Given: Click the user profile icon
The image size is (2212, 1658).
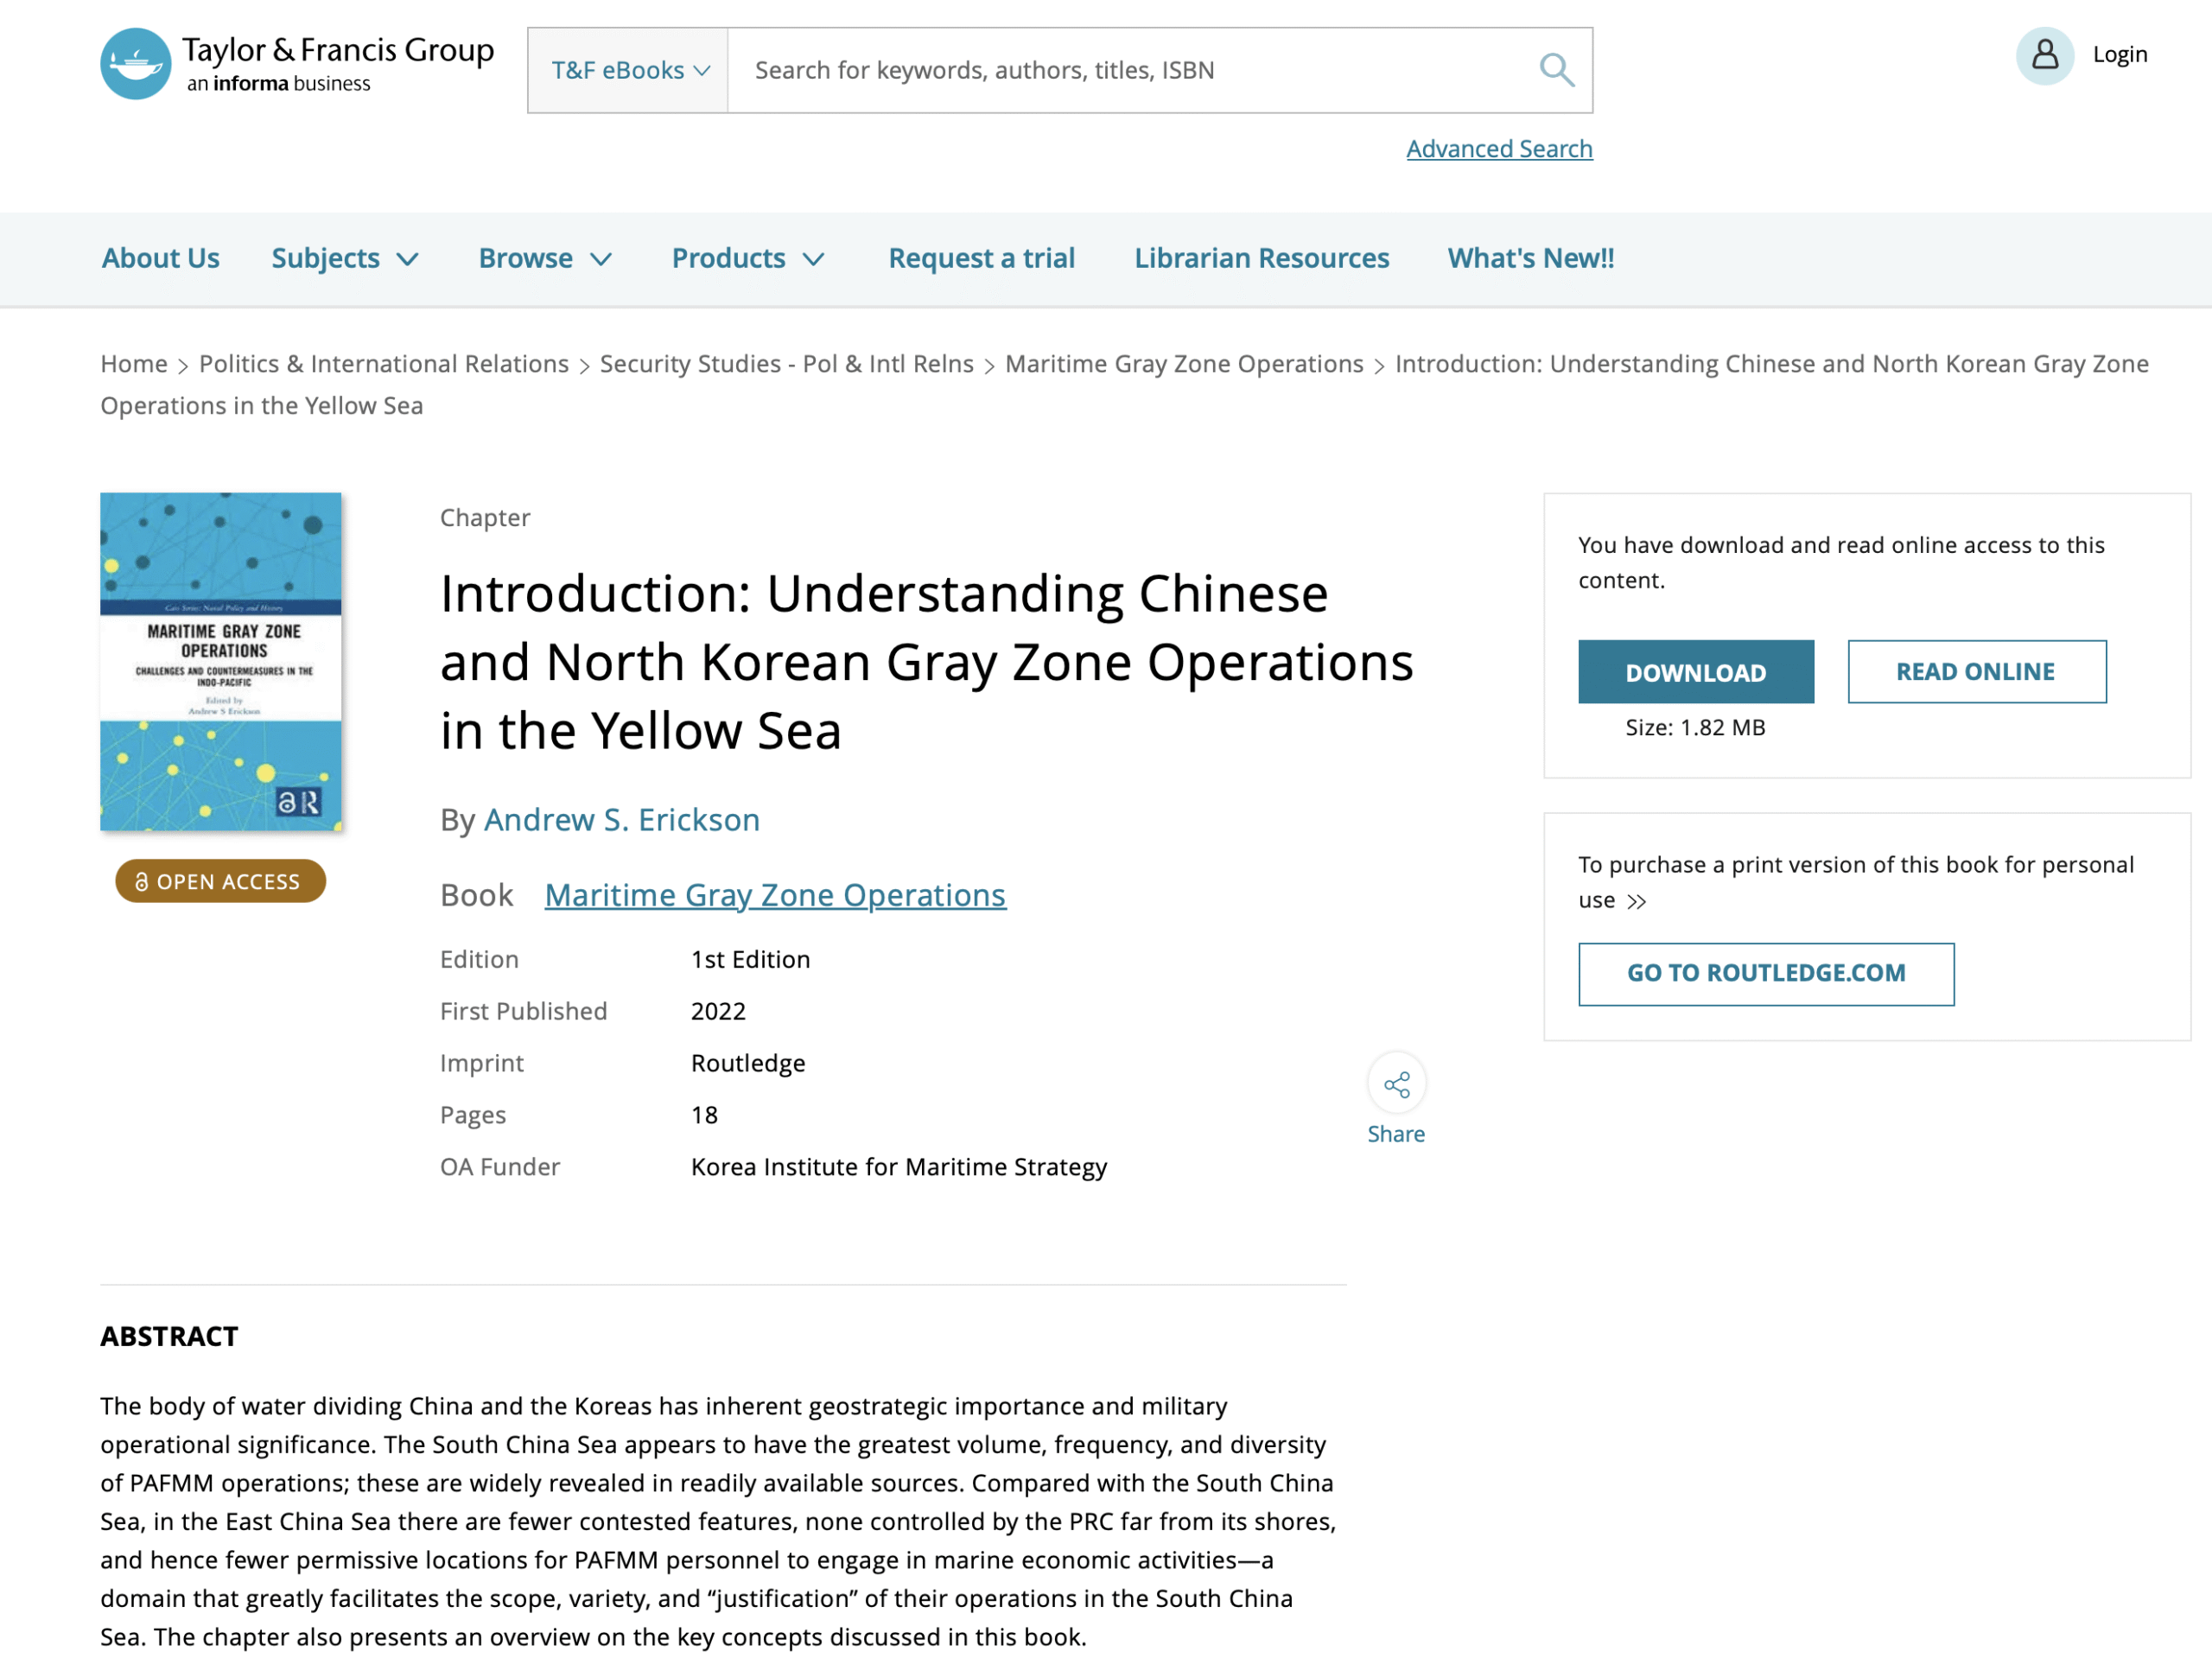Looking at the screenshot, I should tap(2044, 55).
